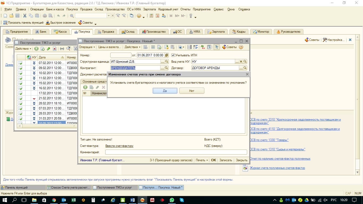Find by number icon in list
363x204 pixels.
(x=68, y=49)
